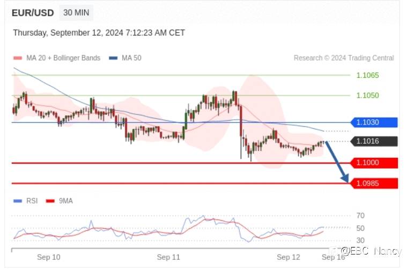This screenshot has height=269, width=407.
Task: Click the RSI 50 scale label
Action: tap(360, 228)
